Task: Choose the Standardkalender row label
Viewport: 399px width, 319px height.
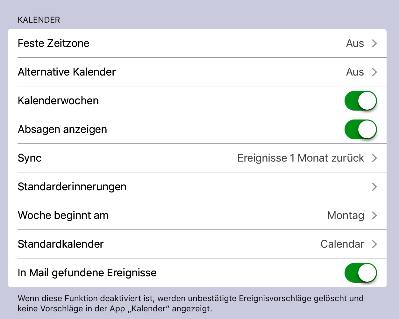Action: point(61,244)
